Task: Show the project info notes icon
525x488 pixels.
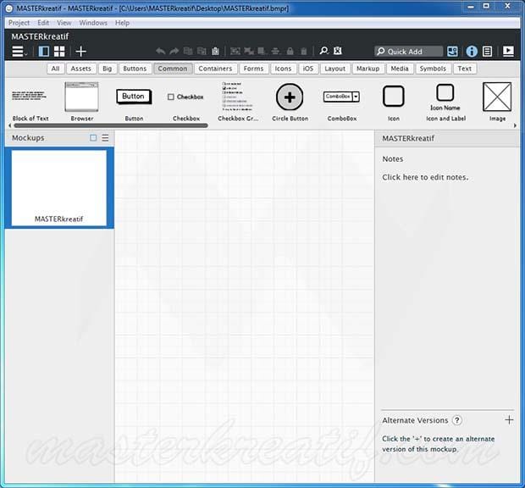Action: click(488, 51)
